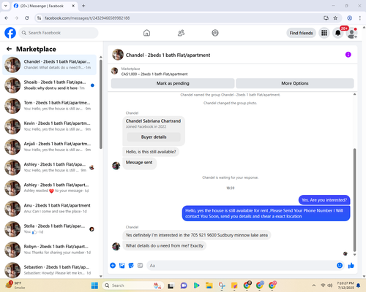Viewport: 366px width, 292px height.
Task: Open the Groups icon in top navigation
Action: pos(215,33)
